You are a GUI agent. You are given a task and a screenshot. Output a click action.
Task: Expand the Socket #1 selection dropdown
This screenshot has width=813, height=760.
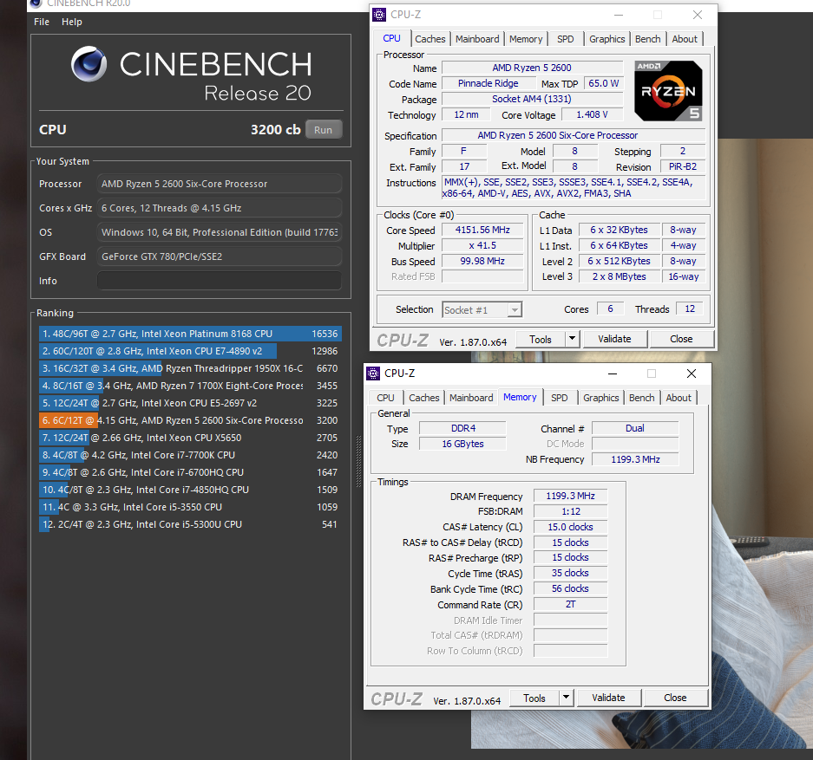(514, 310)
